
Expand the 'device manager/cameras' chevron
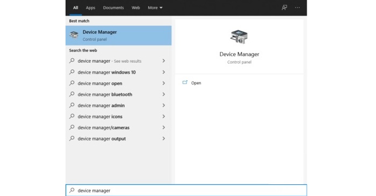click(x=163, y=127)
